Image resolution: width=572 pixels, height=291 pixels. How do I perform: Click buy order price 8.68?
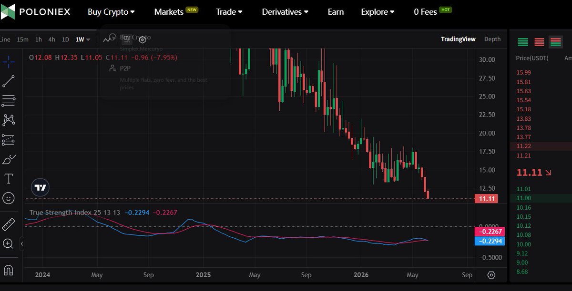[522, 272]
